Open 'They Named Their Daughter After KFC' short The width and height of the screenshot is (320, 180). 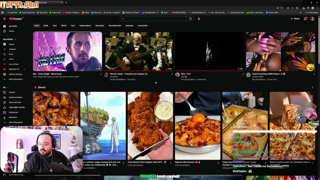[x=150, y=126]
